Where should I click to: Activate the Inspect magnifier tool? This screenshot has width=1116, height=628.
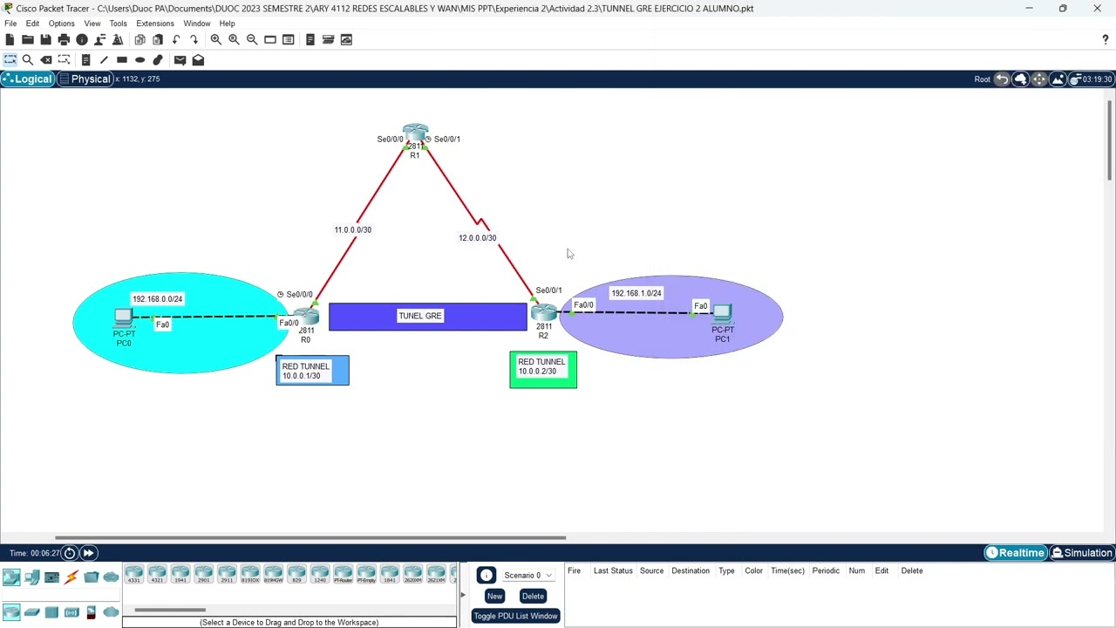point(28,59)
